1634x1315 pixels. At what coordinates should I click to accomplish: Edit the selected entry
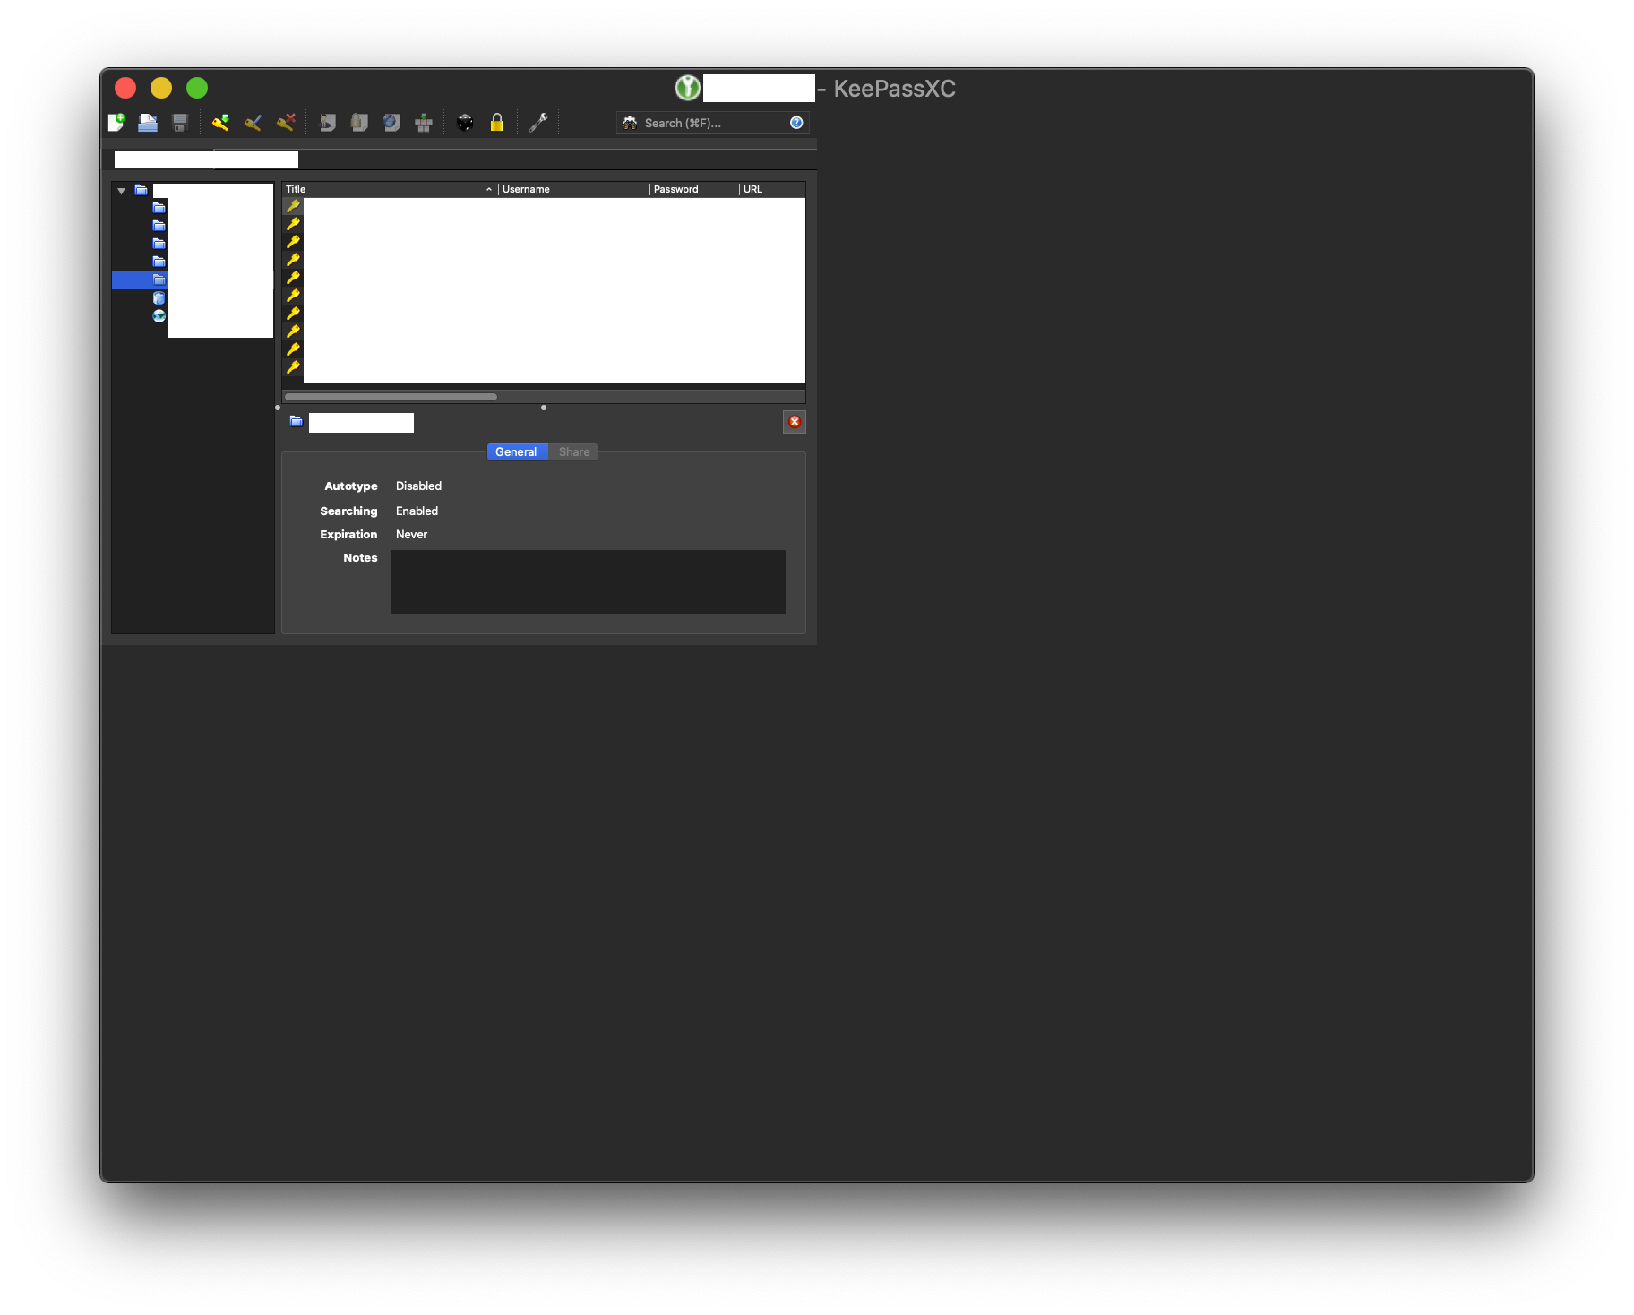pyautogui.click(x=254, y=123)
